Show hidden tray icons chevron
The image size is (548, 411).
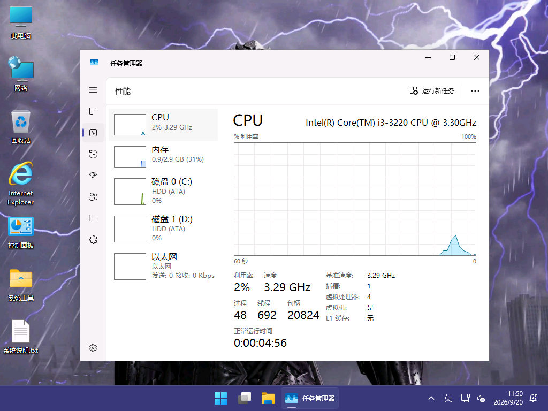click(x=431, y=398)
